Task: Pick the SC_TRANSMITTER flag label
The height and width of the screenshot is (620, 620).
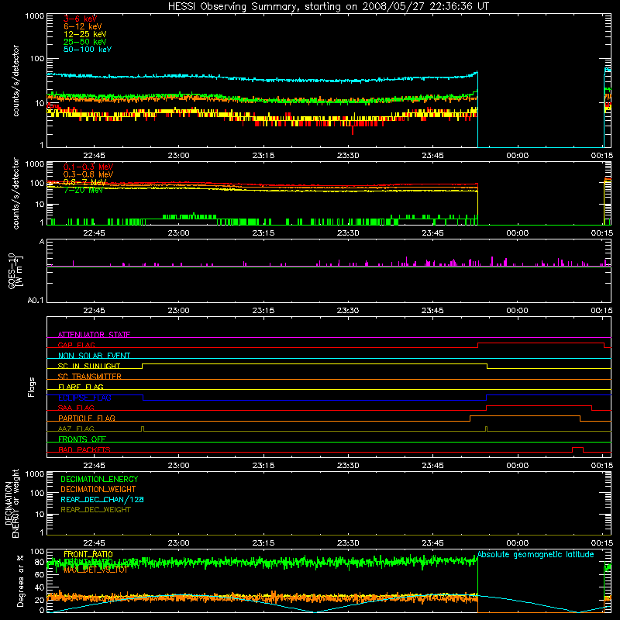Action: [x=90, y=377]
